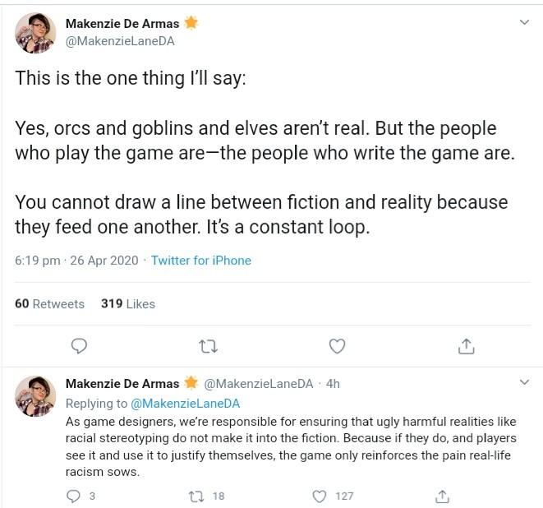Image resolution: width=543 pixels, height=508 pixels.
Task: View the 319 Likes list
Action: click(x=128, y=304)
